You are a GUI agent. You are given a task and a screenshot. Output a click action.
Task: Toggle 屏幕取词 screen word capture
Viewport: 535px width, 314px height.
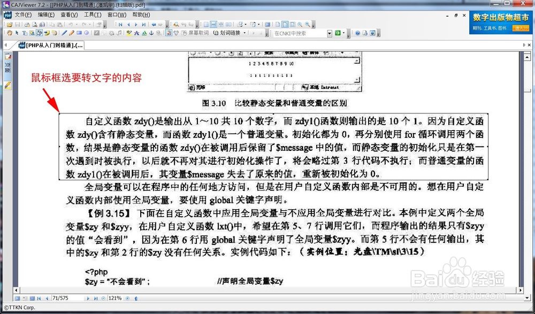(195, 33)
